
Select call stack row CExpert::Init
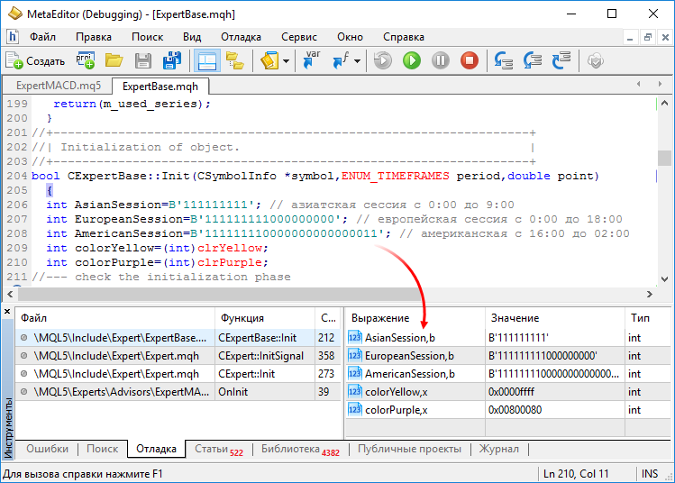178,374
